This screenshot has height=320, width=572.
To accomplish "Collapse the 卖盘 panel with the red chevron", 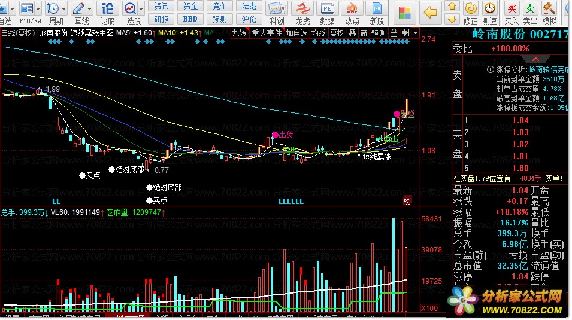I will 535,59.
